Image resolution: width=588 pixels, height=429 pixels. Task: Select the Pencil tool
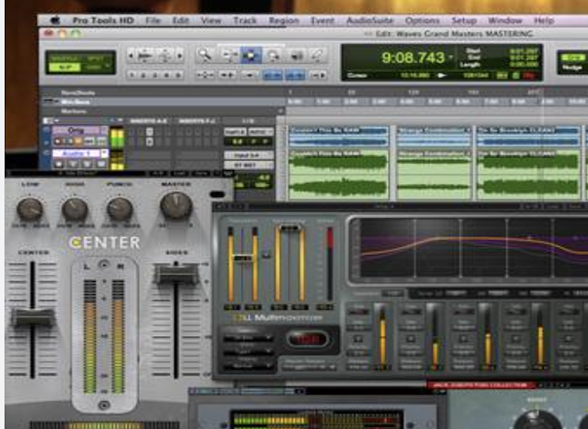point(318,56)
